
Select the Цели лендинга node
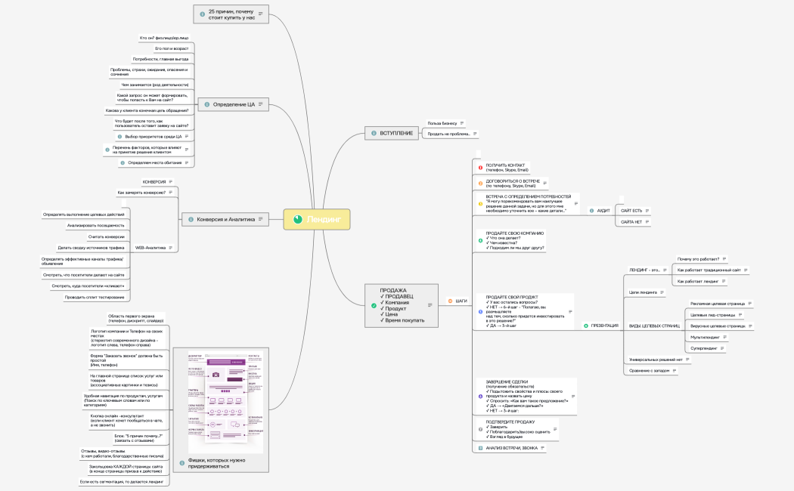click(x=643, y=292)
